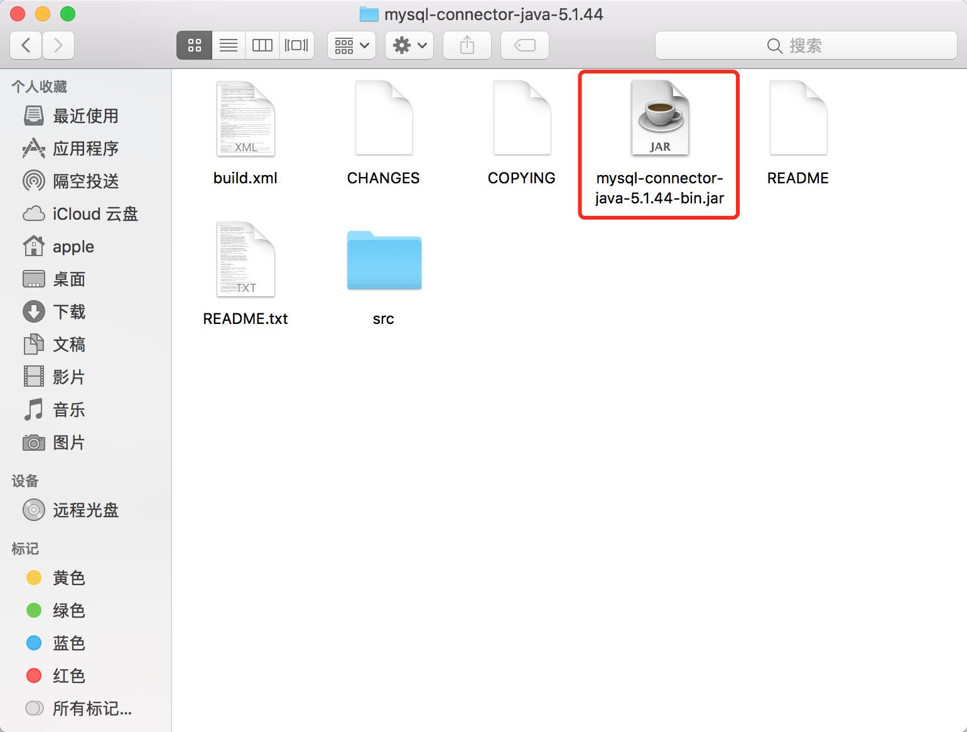Image resolution: width=967 pixels, height=732 pixels.
Task: Open 影片 in the sidebar
Action: [x=85, y=377]
